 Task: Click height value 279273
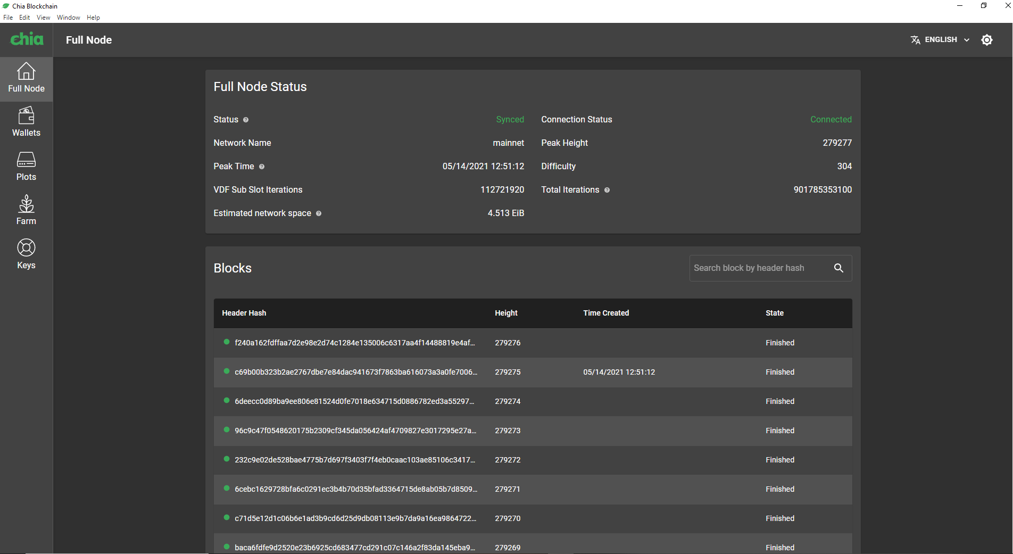coord(508,431)
